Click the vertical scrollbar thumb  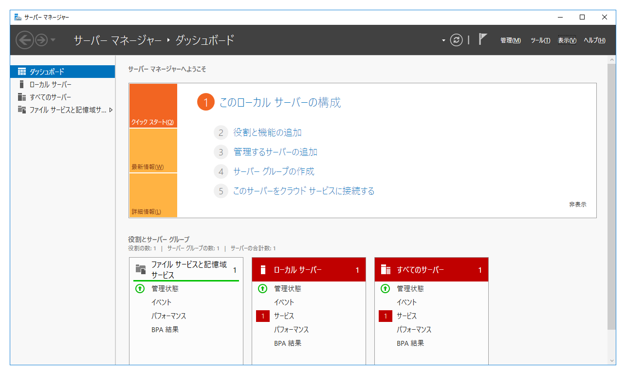(x=612, y=197)
